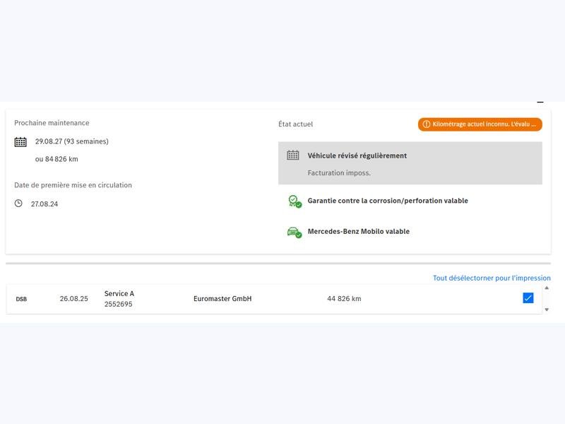Select the Véhicule révisé régulièrement status row

tap(410, 163)
